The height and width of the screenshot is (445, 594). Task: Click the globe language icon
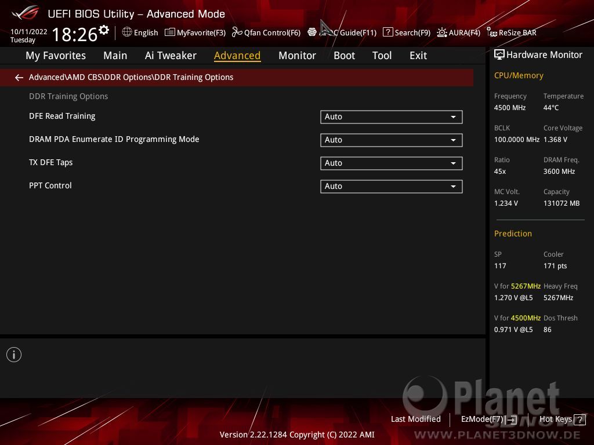coord(127,32)
